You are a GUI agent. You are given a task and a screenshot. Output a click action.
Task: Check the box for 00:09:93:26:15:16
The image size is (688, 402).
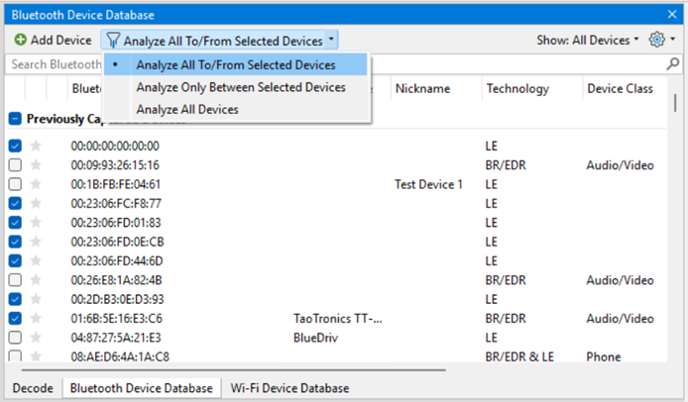point(15,164)
